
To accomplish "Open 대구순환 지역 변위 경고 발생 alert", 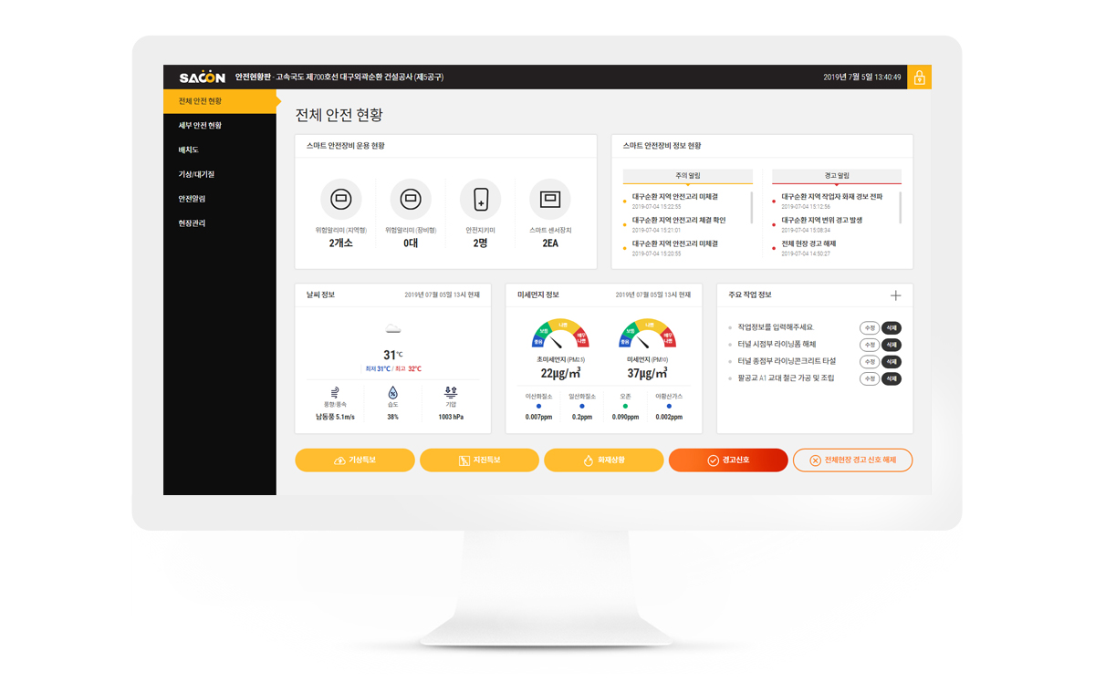I will pos(821,221).
